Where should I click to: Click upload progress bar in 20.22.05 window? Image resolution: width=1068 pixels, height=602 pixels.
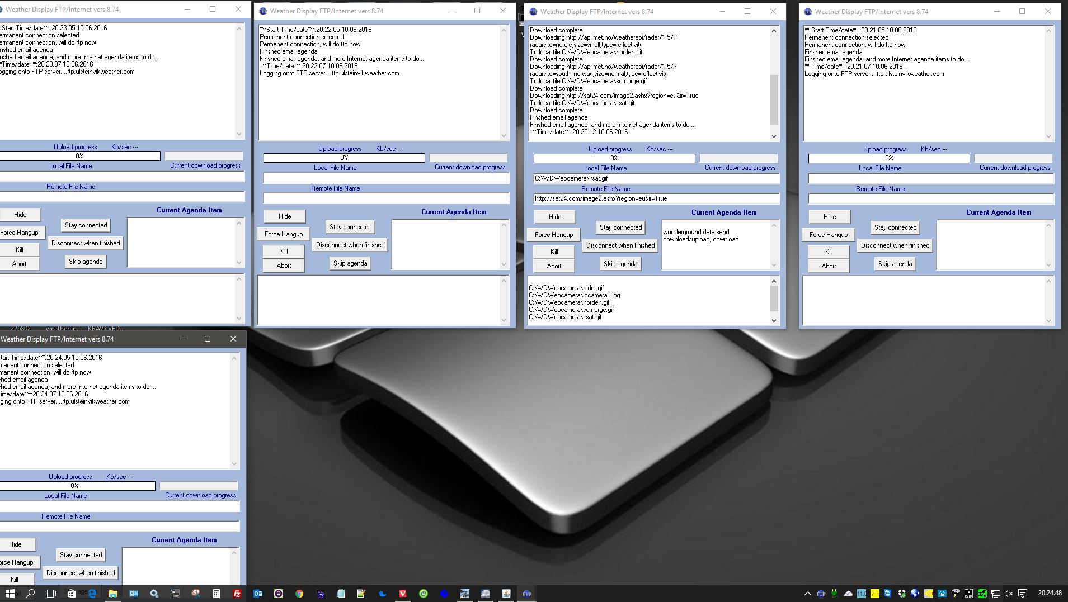344,158
